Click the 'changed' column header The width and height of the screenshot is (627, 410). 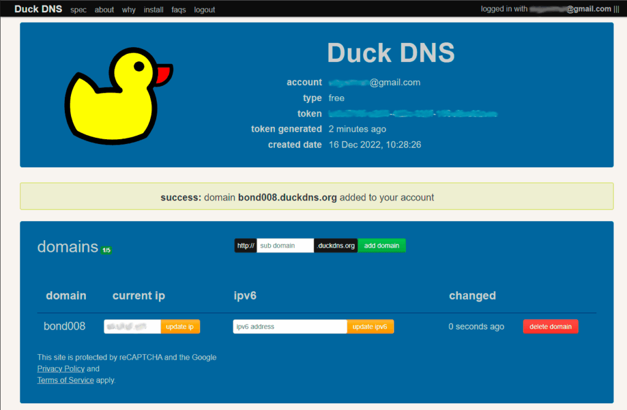coord(472,295)
